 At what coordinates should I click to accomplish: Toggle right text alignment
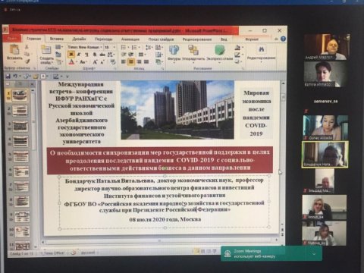(x=139, y=61)
